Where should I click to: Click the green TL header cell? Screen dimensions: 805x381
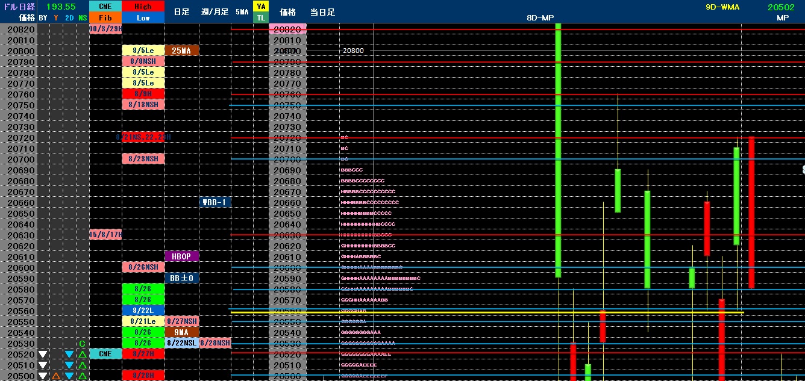[x=260, y=17]
